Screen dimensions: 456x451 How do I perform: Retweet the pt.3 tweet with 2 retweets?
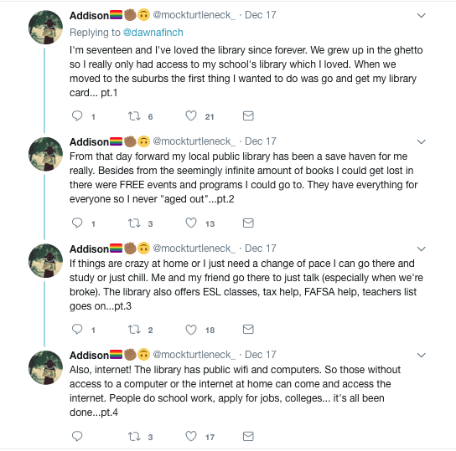[134, 330]
